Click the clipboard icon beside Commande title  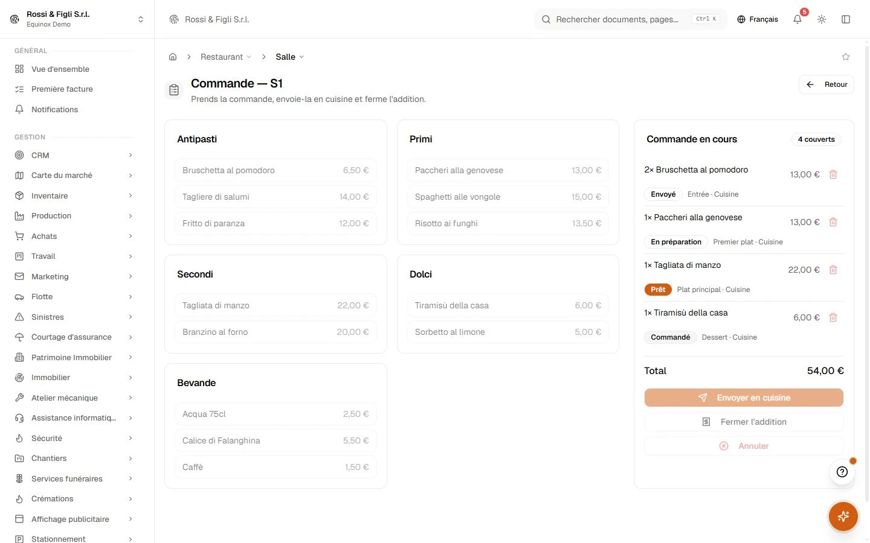point(174,90)
